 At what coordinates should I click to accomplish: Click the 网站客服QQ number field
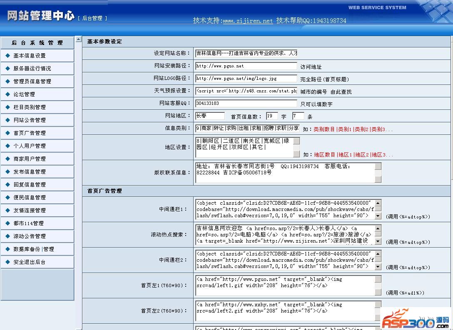(x=246, y=103)
